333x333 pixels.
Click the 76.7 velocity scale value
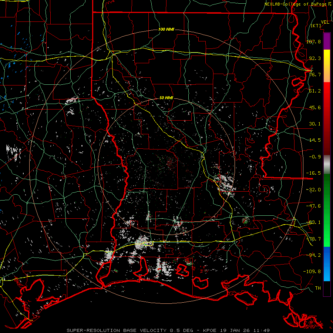click(315, 74)
